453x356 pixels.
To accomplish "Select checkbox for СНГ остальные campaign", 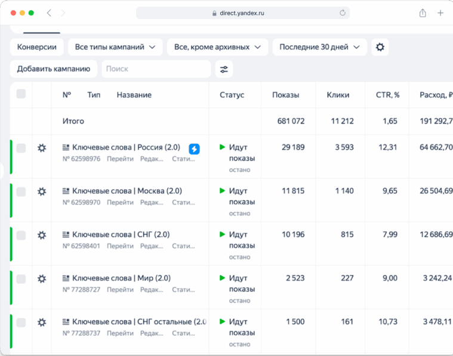I will (21, 323).
